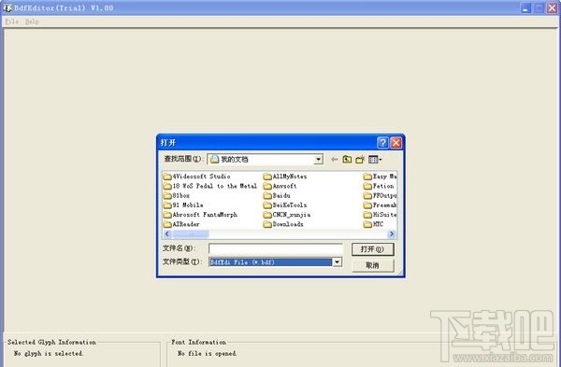Click the file list right scroll arrow
The width and height of the screenshot is (561, 367).
pyautogui.click(x=392, y=234)
